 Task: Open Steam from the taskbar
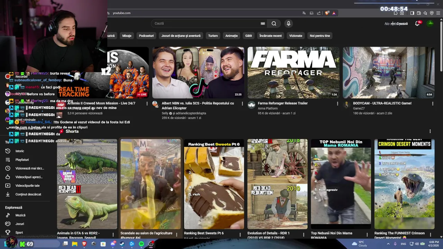(x=122, y=244)
